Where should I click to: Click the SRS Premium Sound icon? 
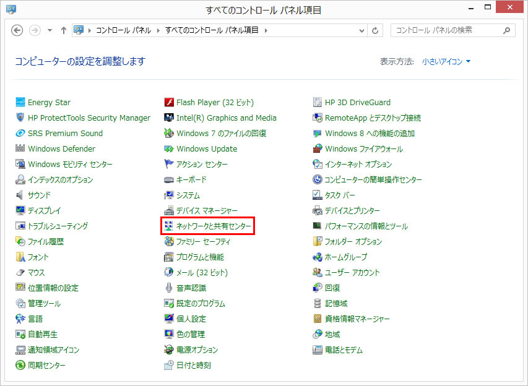20,133
